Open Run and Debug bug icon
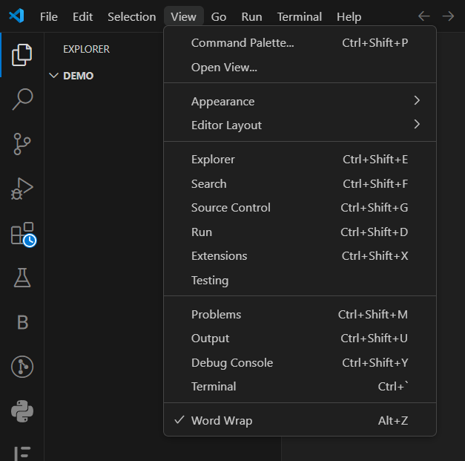 [x=22, y=189]
